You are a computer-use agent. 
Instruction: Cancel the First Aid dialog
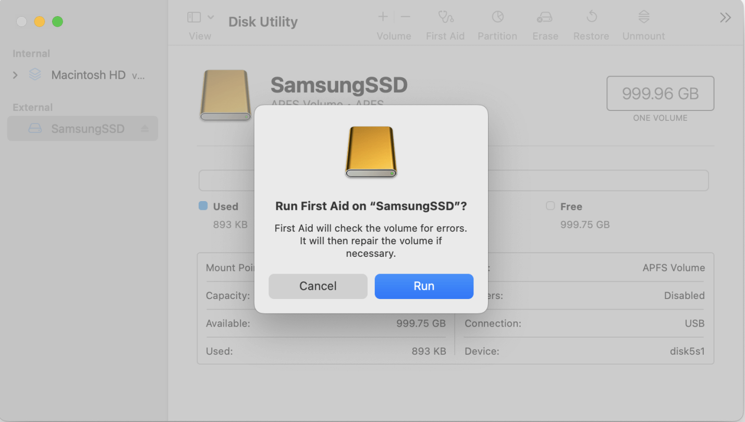click(317, 286)
